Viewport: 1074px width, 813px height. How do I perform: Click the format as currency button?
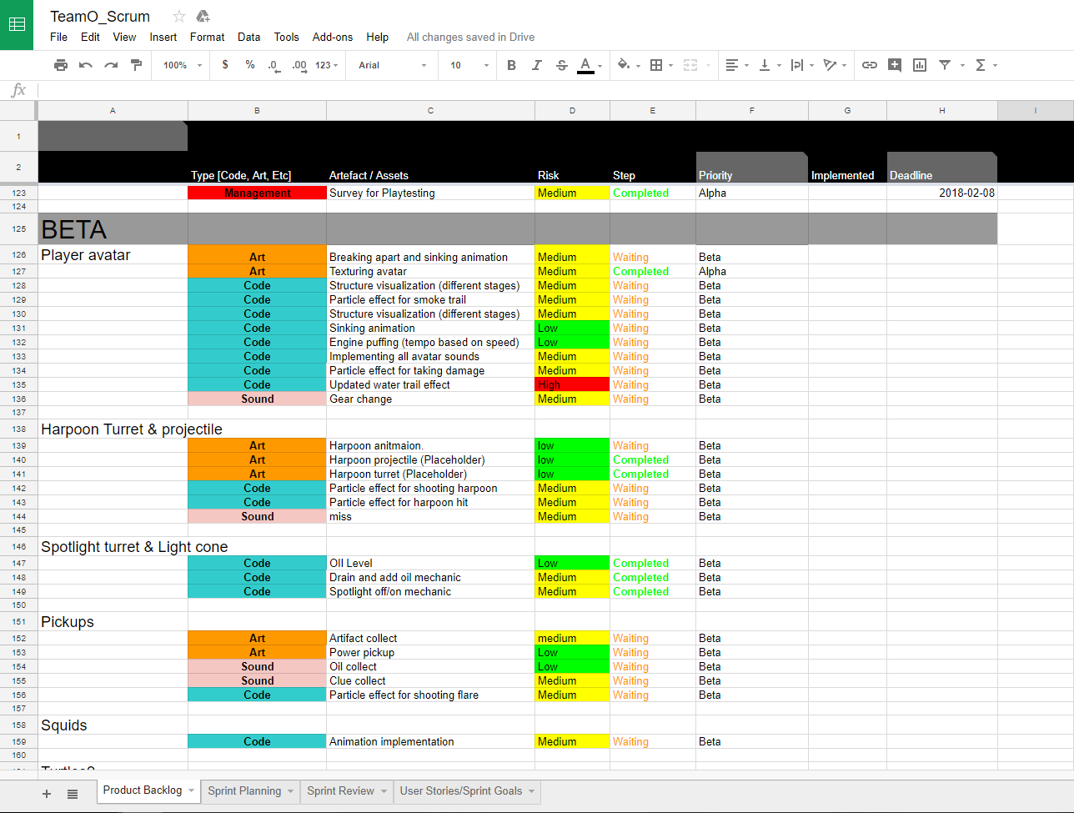click(225, 65)
